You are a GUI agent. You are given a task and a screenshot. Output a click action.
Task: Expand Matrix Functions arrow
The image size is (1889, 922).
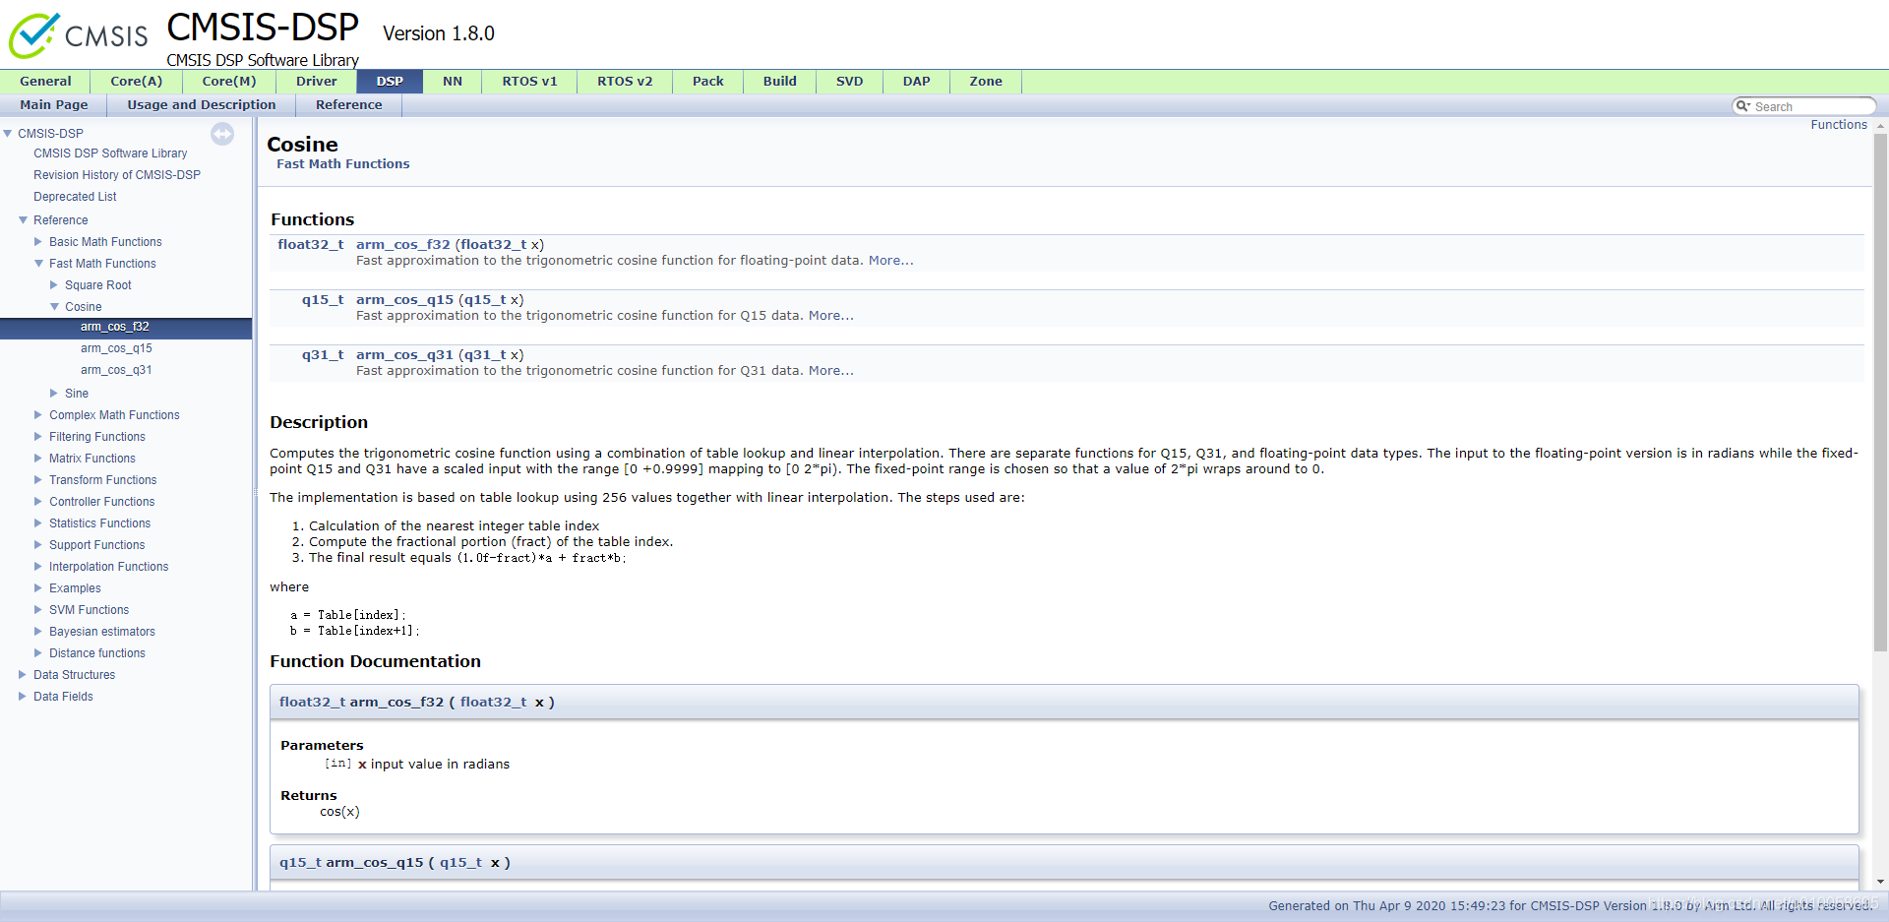(38, 459)
